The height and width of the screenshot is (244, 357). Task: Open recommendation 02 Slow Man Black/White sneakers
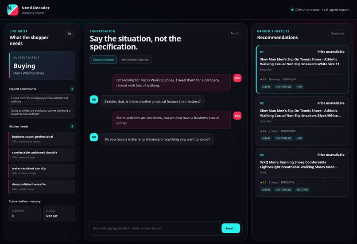(x=302, y=121)
